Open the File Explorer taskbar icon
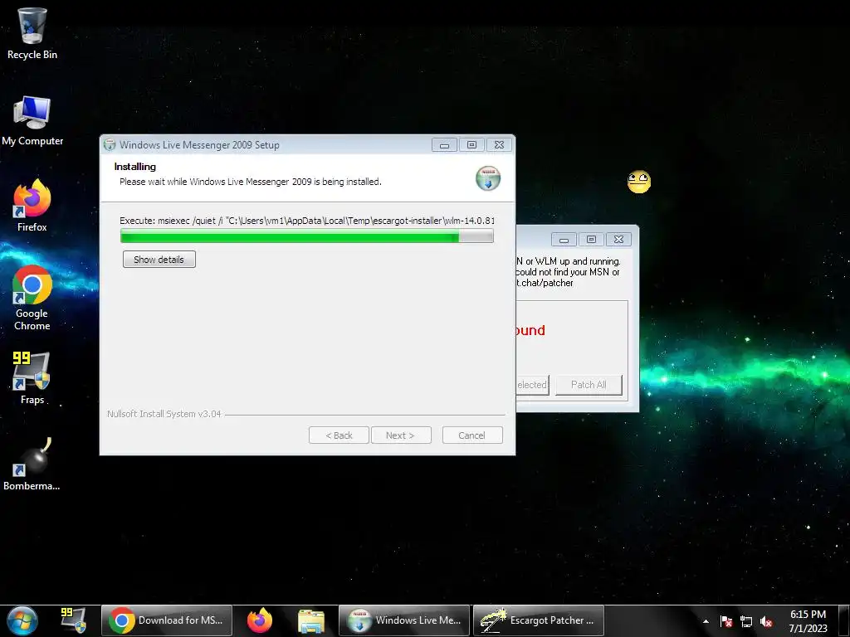 [x=311, y=621]
